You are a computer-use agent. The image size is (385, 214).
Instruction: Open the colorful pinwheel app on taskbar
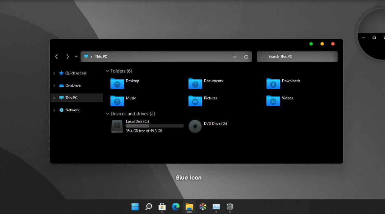click(x=203, y=207)
